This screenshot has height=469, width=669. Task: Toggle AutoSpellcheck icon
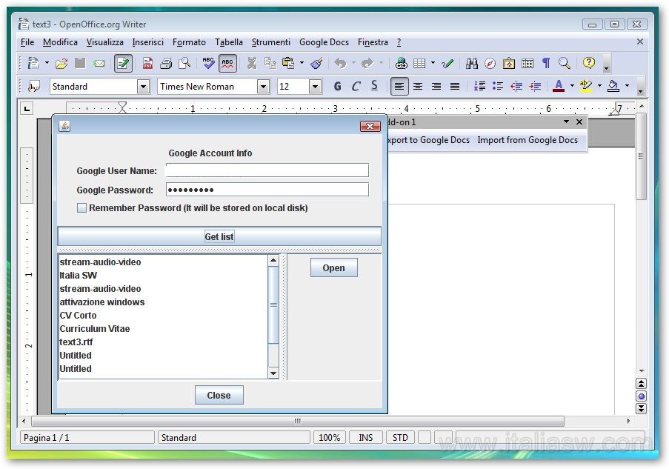[x=227, y=64]
